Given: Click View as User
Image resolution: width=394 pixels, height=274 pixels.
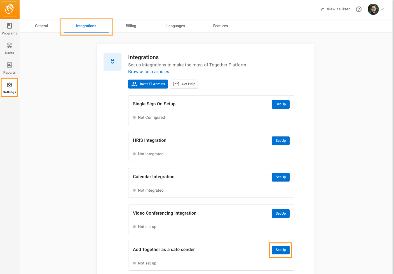Looking at the screenshot, I should pos(335,9).
